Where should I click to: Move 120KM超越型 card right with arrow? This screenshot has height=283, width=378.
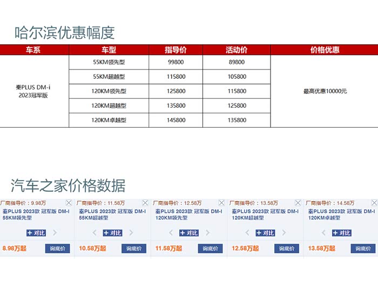tap(284, 233)
